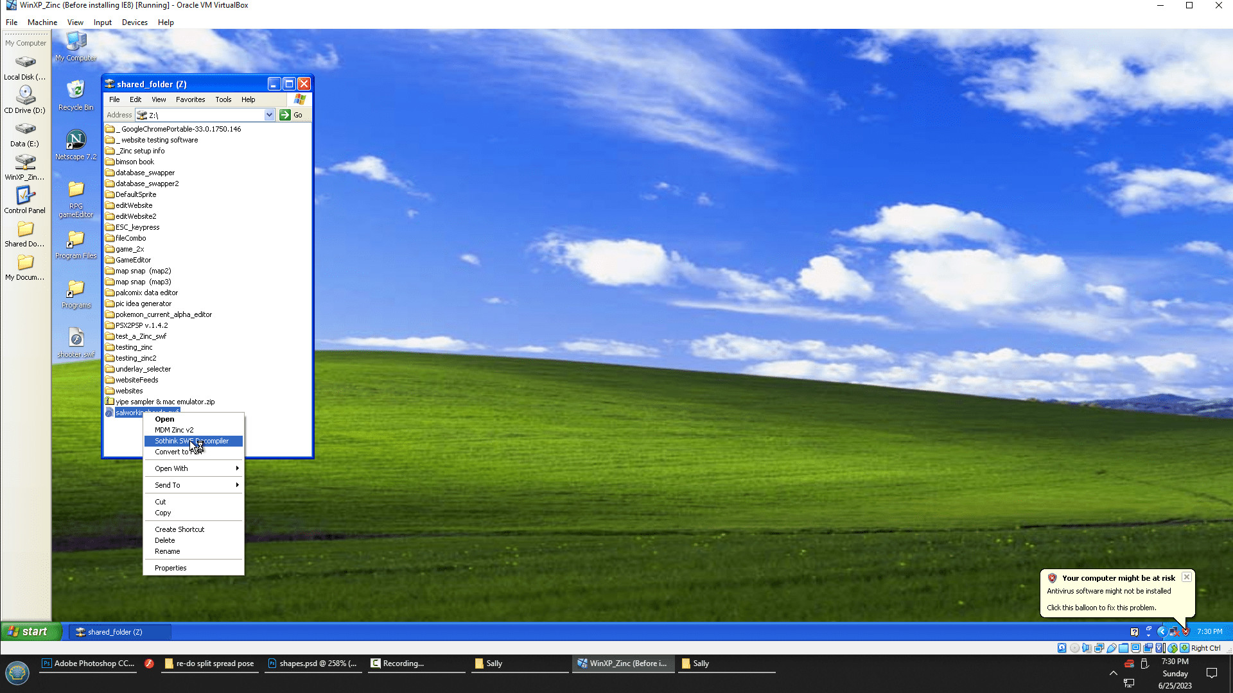Click the security alert tray icon
Screen dimensions: 1233x693
(x=1185, y=631)
